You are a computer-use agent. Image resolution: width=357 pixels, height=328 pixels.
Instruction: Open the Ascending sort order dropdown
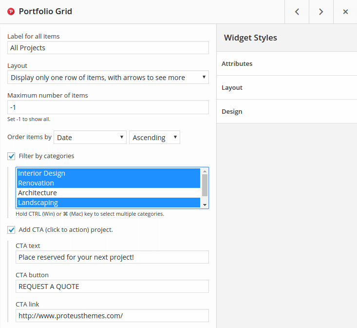pyautogui.click(x=154, y=138)
